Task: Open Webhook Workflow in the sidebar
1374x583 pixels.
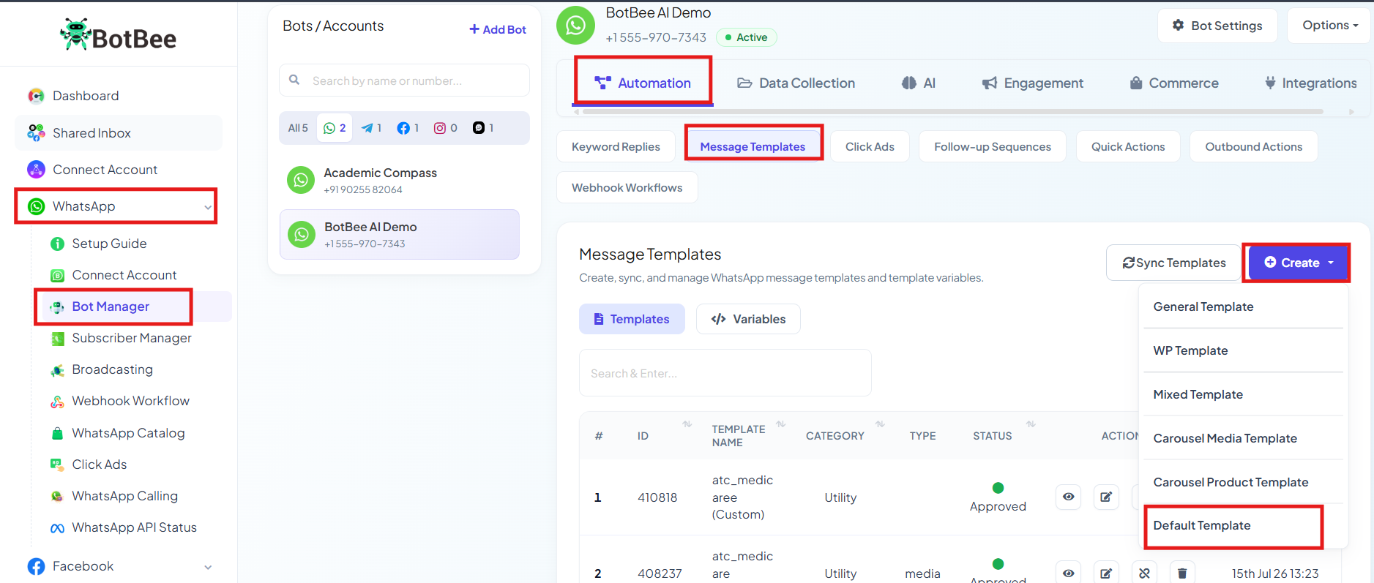Action: point(130,401)
